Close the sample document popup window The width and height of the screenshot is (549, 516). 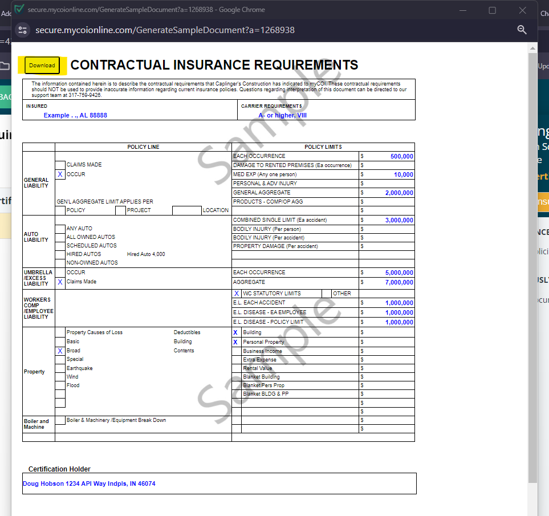(x=522, y=10)
